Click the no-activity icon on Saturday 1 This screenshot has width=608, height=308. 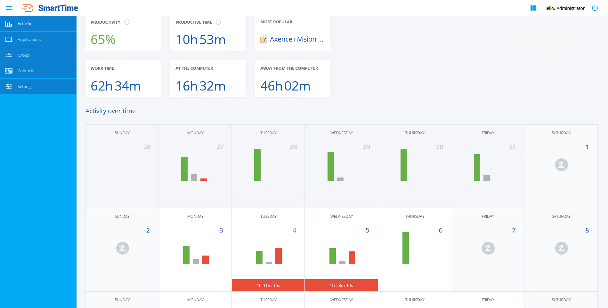(x=561, y=165)
